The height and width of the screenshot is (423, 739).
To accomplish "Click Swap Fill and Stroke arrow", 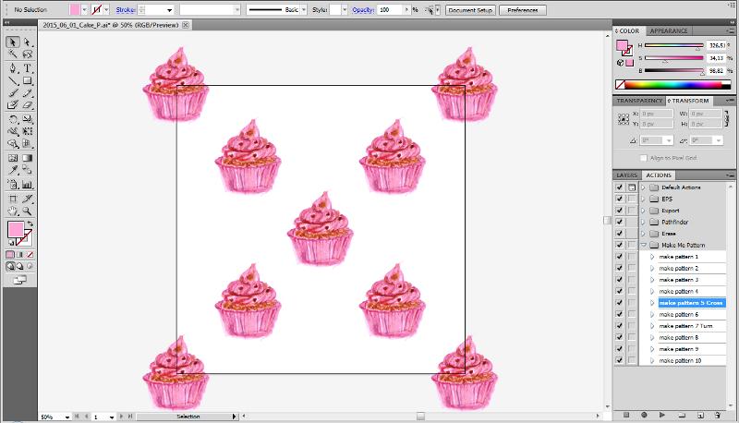I will [x=30, y=224].
